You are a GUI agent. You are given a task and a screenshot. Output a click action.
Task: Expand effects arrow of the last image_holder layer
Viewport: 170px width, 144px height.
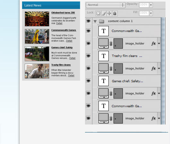[159, 118]
